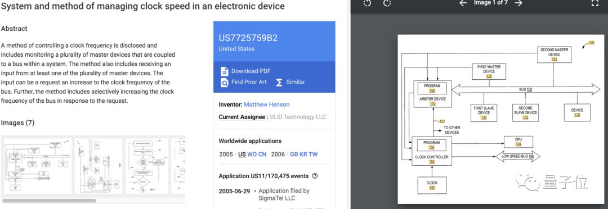Open TW worldwide application link

[x=314, y=154]
